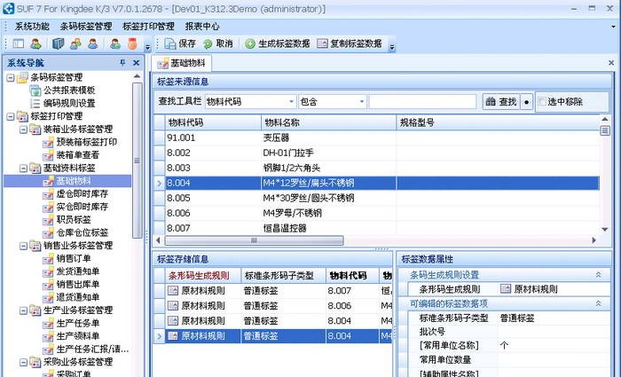Click the orange badge toolbar icon

coord(132,44)
